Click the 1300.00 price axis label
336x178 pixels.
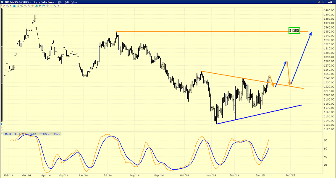point(328,53)
